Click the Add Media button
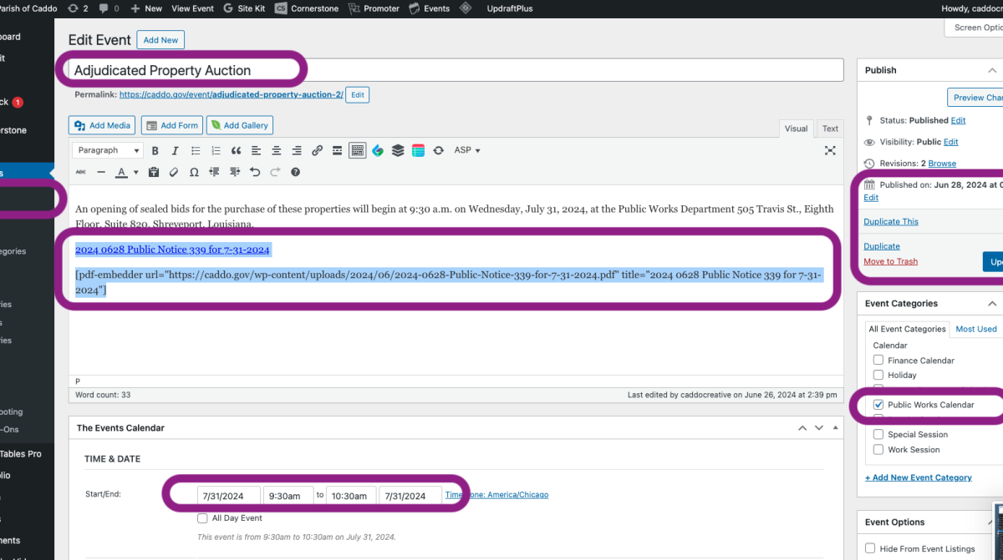 [x=103, y=125]
